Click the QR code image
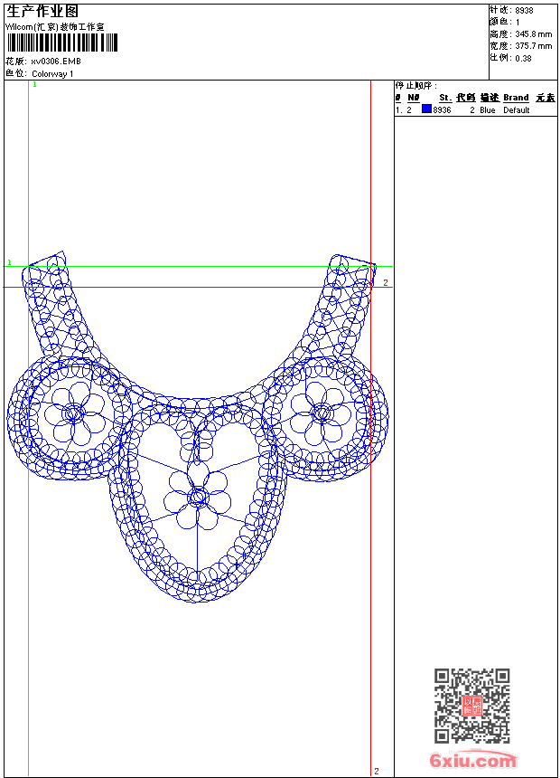This screenshot has width=560, height=778. coord(471,706)
